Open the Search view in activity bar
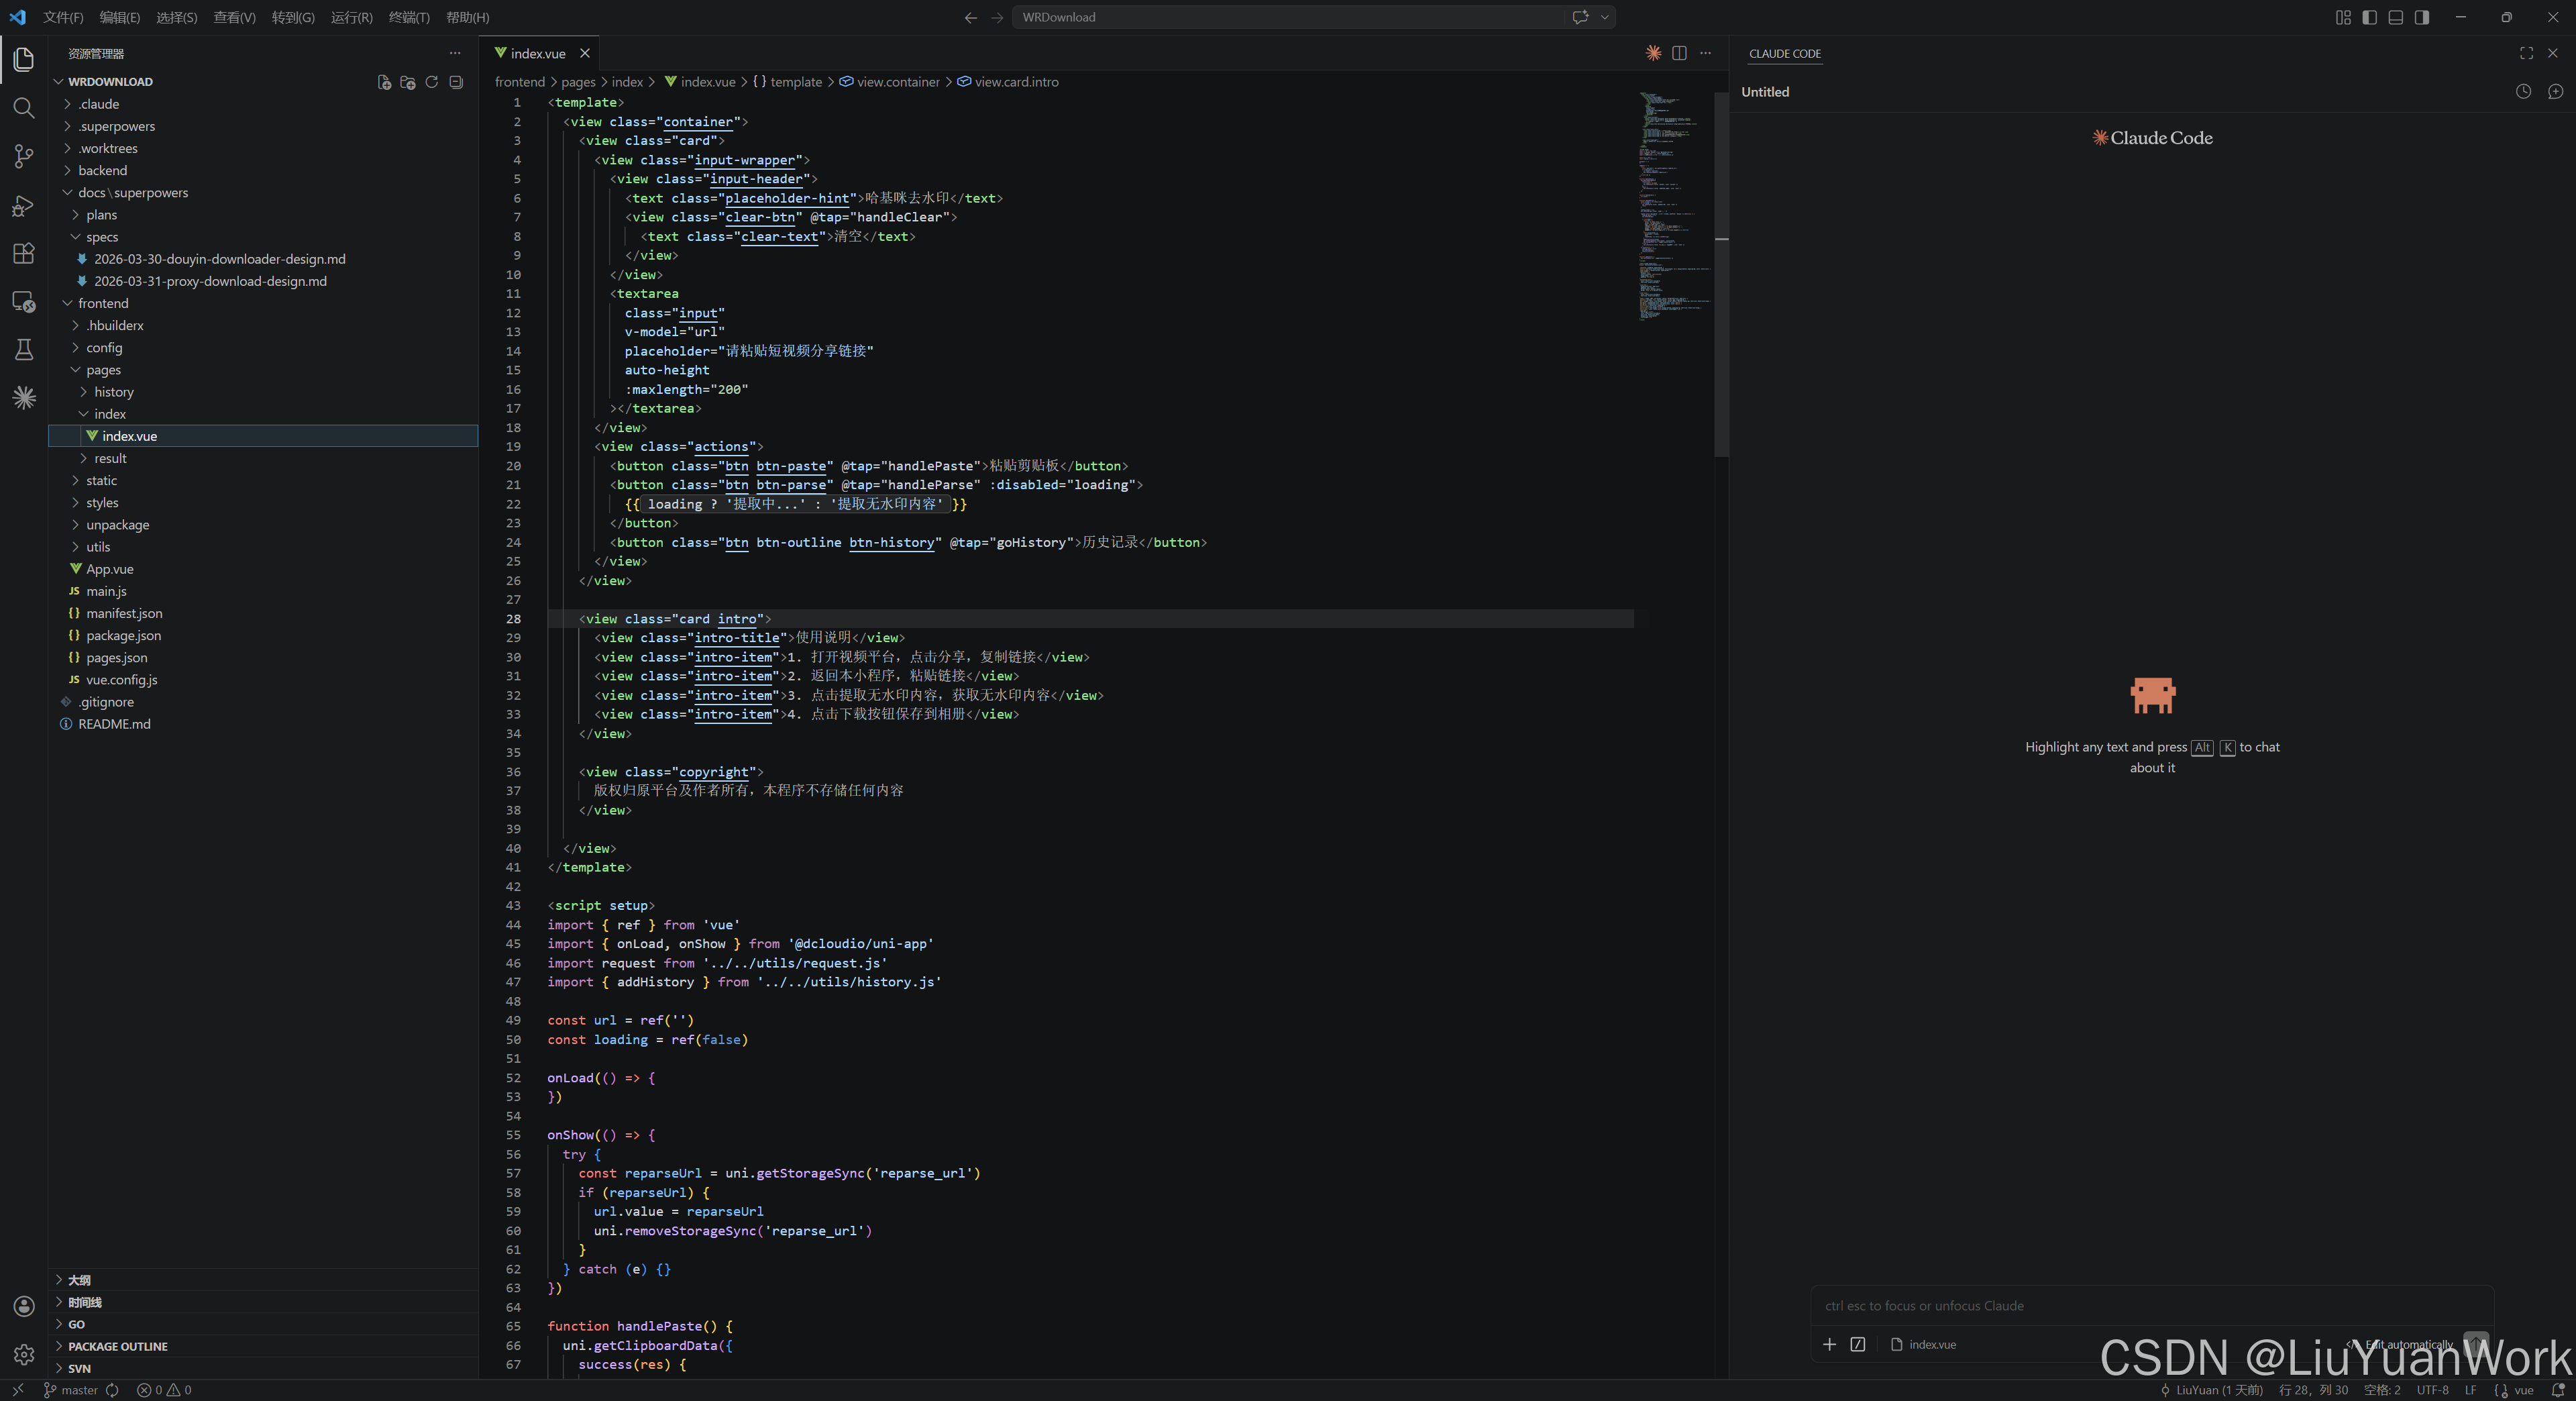The height and width of the screenshot is (1401, 2576). click(x=24, y=108)
